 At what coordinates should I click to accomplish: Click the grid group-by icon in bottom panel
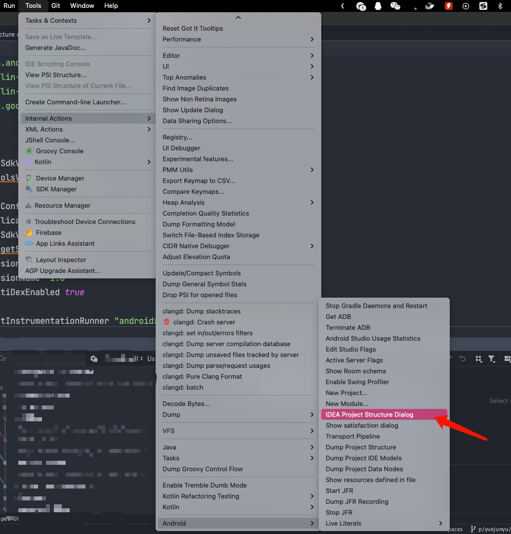point(479,359)
